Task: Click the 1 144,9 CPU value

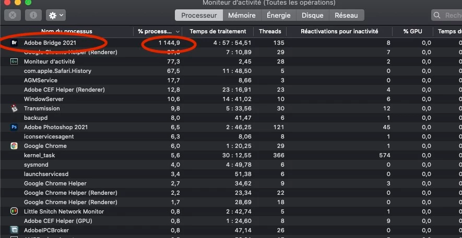Action: 169,43
